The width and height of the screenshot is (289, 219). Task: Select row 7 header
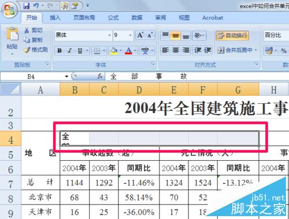pyautogui.click(x=10, y=184)
